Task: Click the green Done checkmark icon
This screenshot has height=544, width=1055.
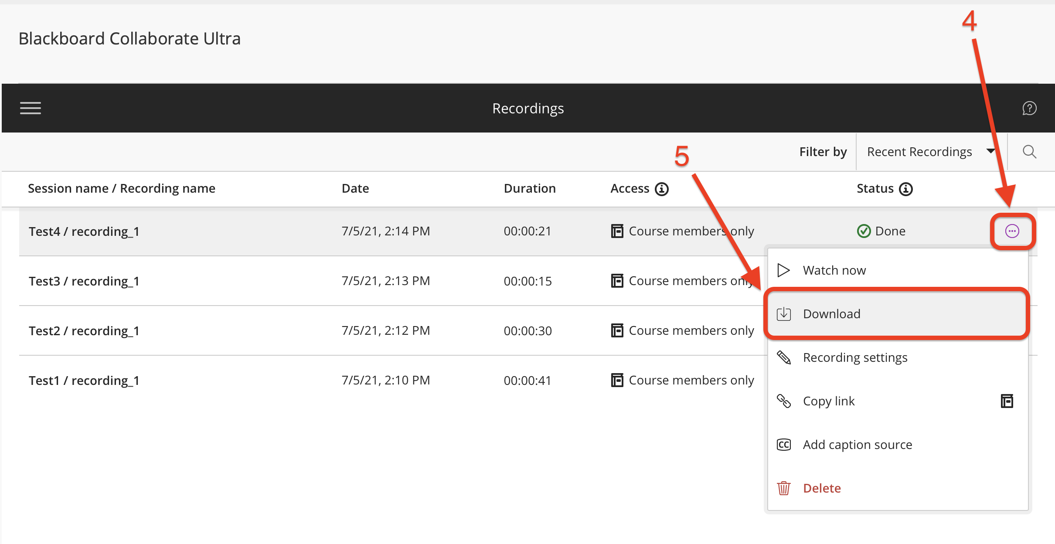Action: [864, 231]
